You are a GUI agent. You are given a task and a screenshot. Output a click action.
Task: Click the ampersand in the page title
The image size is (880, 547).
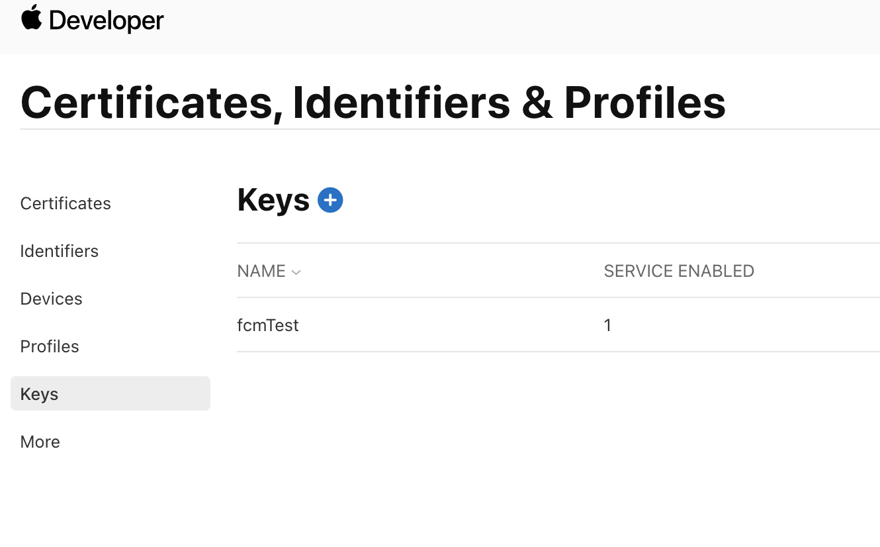tap(537, 103)
